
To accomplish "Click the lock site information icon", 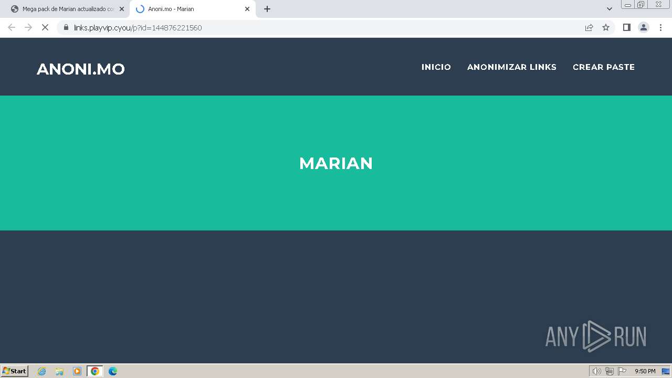I will pyautogui.click(x=66, y=27).
